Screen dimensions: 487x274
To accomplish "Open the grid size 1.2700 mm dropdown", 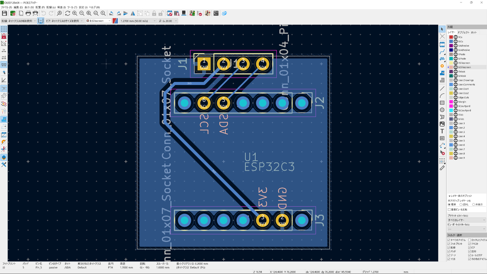I will 138,21.
